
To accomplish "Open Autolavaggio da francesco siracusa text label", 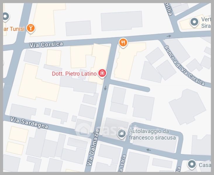I will (x=152, y=134).
